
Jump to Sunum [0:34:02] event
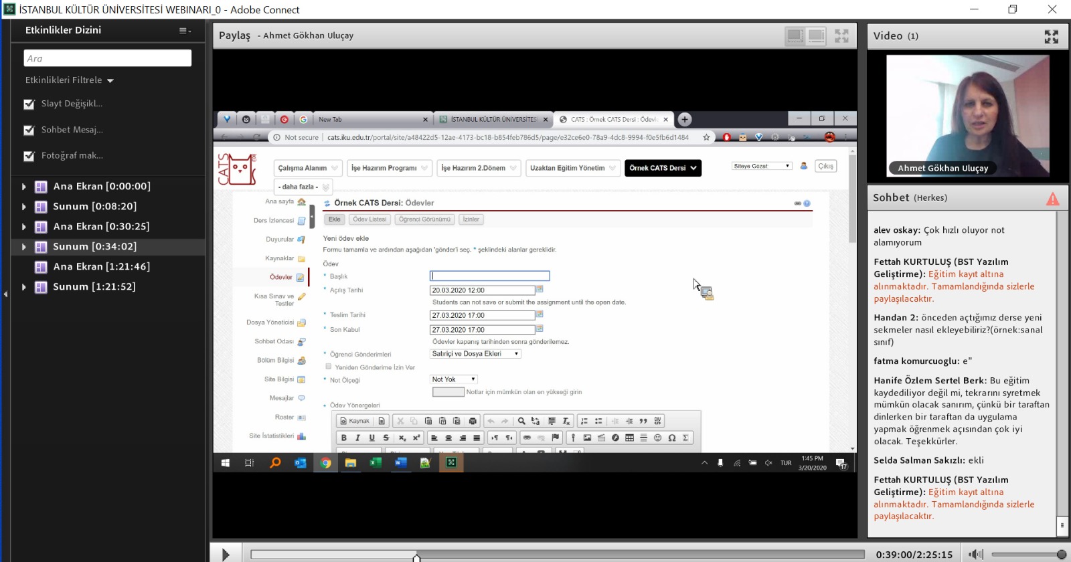(x=94, y=247)
